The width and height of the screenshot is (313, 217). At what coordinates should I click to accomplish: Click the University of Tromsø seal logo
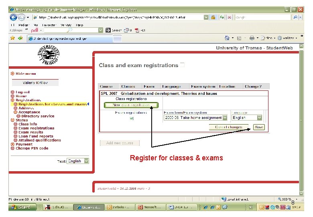[49, 55]
